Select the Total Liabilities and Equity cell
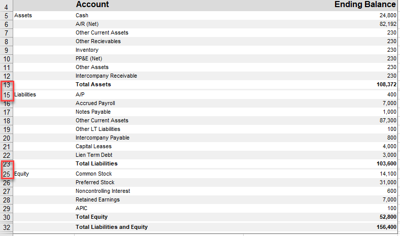400x236 pixels. pos(111,227)
